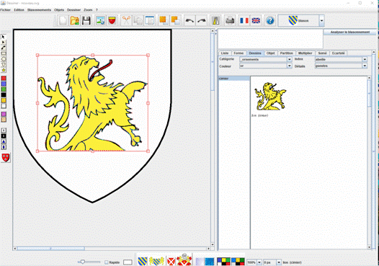Select the star shape tool
Viewport: 379px width, 266px height.
[x=4, y=70]
